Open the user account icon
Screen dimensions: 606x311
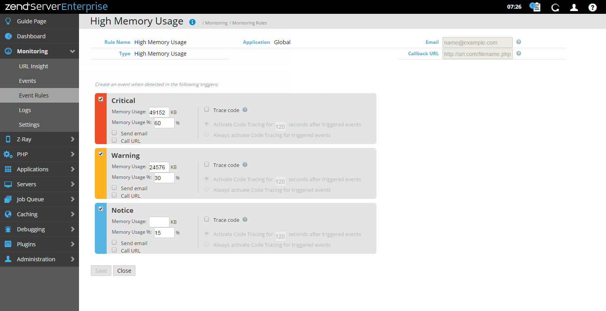(x=574, y=7)
